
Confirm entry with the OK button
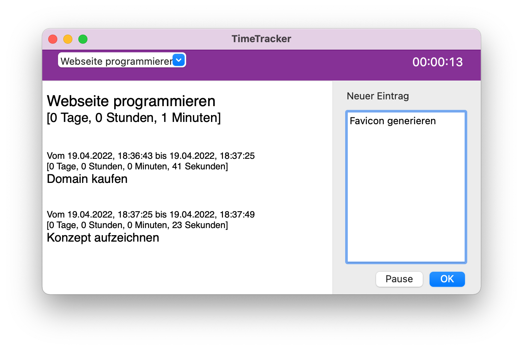tap(447, 279)
